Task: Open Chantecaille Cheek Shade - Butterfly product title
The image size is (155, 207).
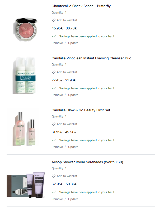Action: pos(81,6)
